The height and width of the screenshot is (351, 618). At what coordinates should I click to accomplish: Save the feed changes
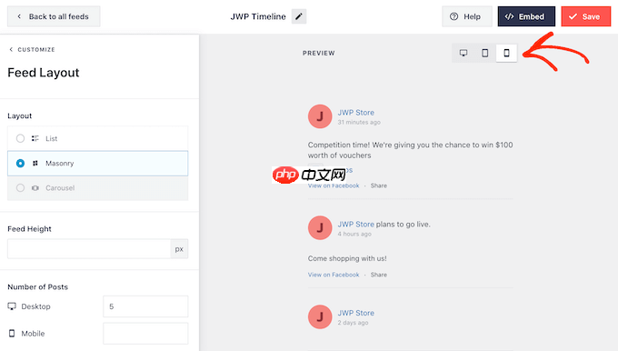(586, 16)
